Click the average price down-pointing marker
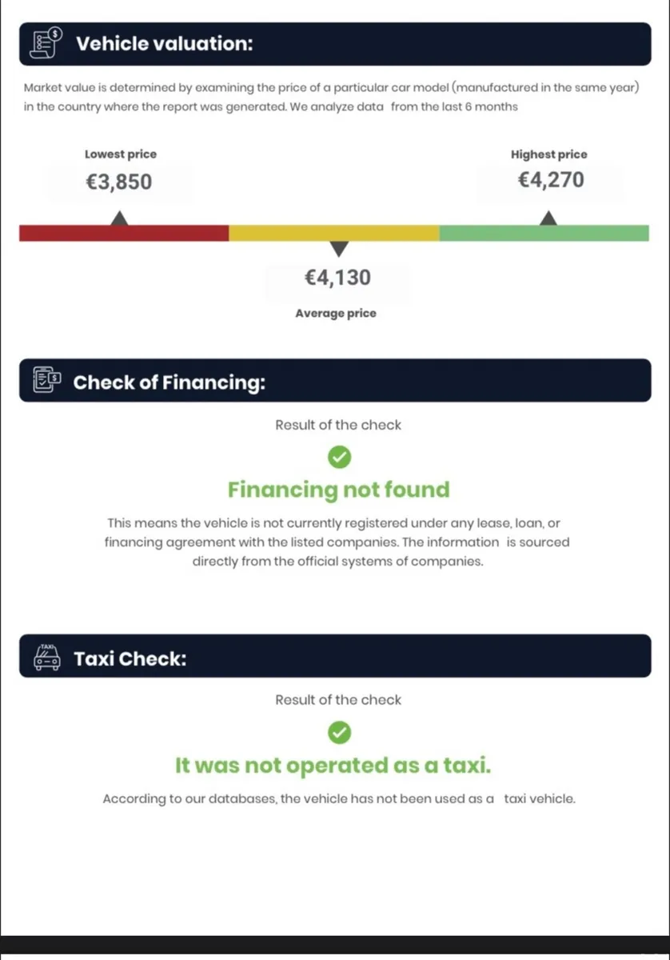Screen dimensions: 670x960 pyautogui.click(x=339, y=250)
